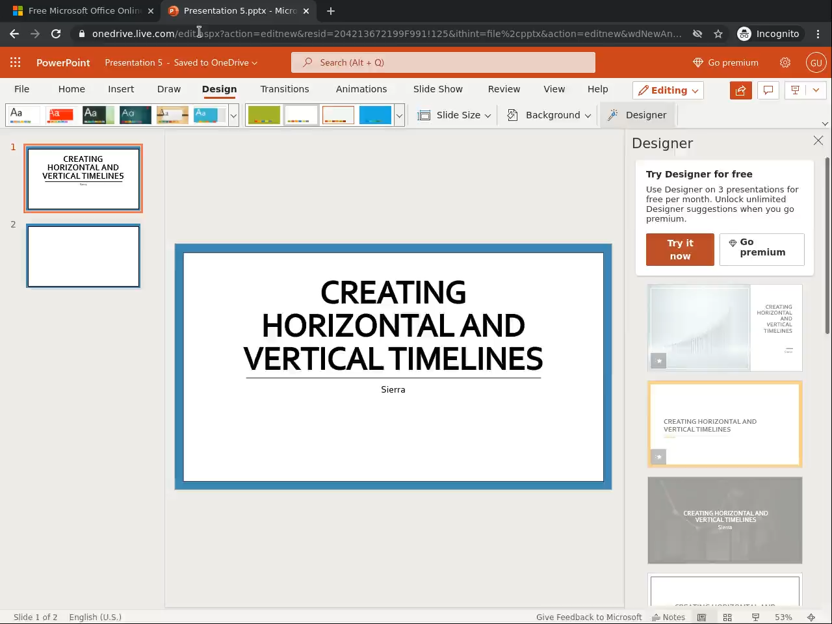Select the blue theme variant swatch

click(x=375, y=115)
